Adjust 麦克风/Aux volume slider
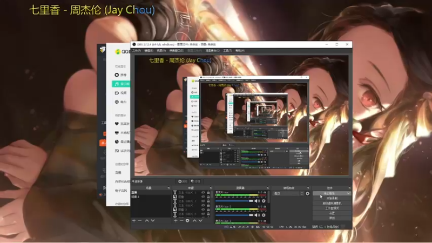The height and width of the screenshot is (243, 432). pos(234,201)
